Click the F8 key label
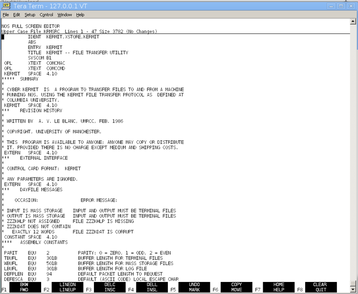358x294 pixels. [300, 290]
